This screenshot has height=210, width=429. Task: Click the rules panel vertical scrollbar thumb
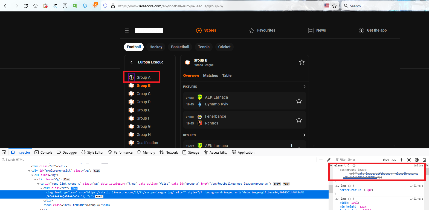click(x=427, y=171)
